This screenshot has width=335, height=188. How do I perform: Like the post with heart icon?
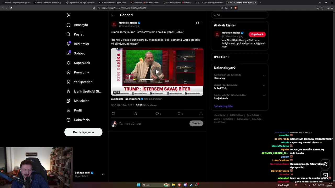pyautogui.click(x=157, y=114)
